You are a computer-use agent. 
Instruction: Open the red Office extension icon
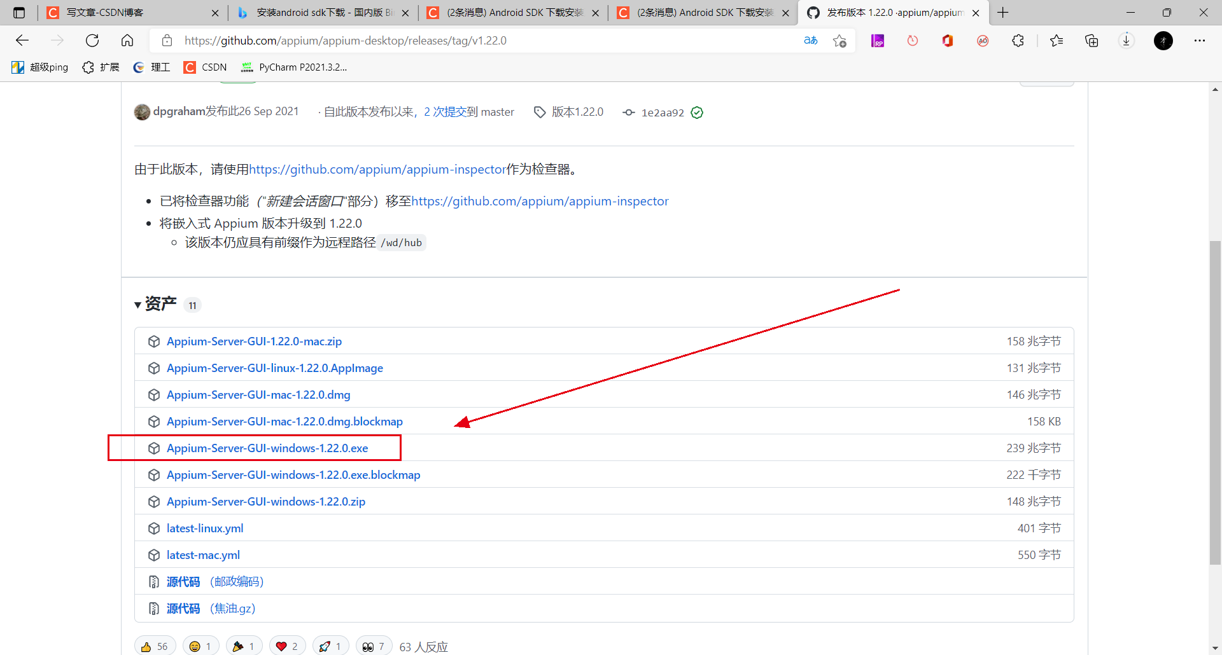(948, 41)
